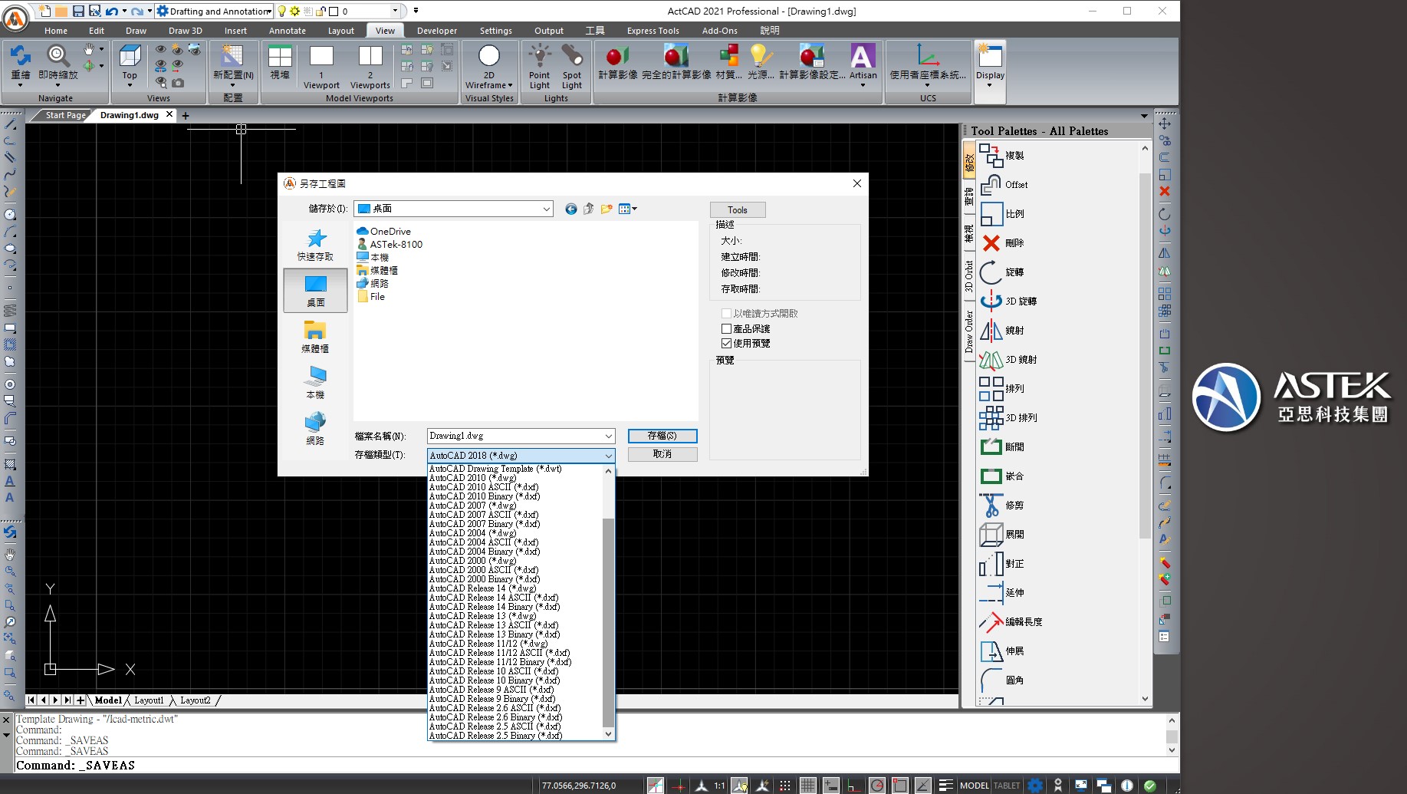Click the 2 Viewports icon
Screen dimensions: 1407x794
tap(370, 58)
